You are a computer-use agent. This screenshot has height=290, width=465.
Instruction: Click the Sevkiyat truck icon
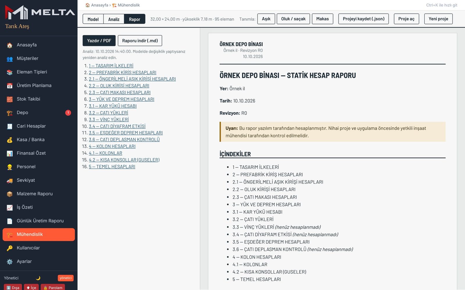(x=10, y=181)
